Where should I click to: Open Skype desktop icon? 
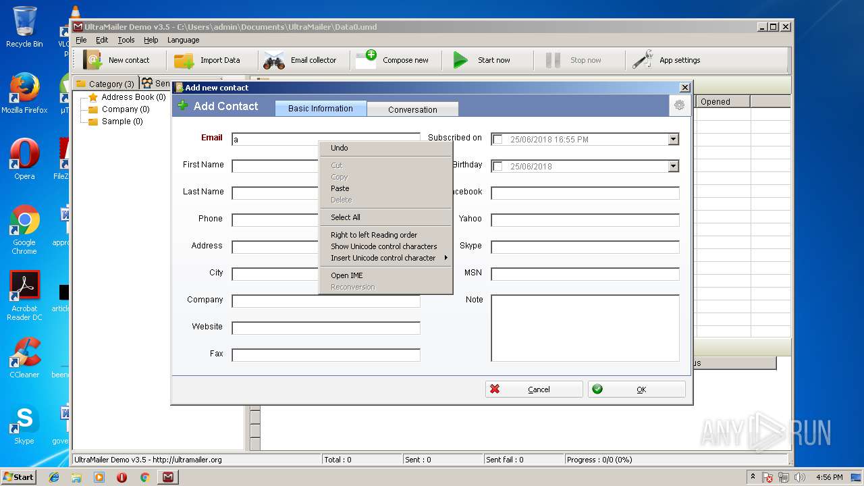pyautogui.click(x=24, y=424)
